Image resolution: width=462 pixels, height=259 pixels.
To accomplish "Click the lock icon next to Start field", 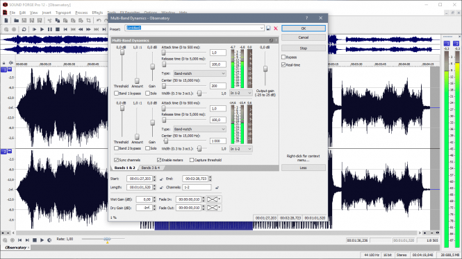I will (161, 179).
